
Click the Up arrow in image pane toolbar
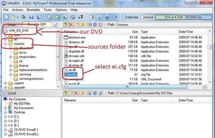pos(65,24)
